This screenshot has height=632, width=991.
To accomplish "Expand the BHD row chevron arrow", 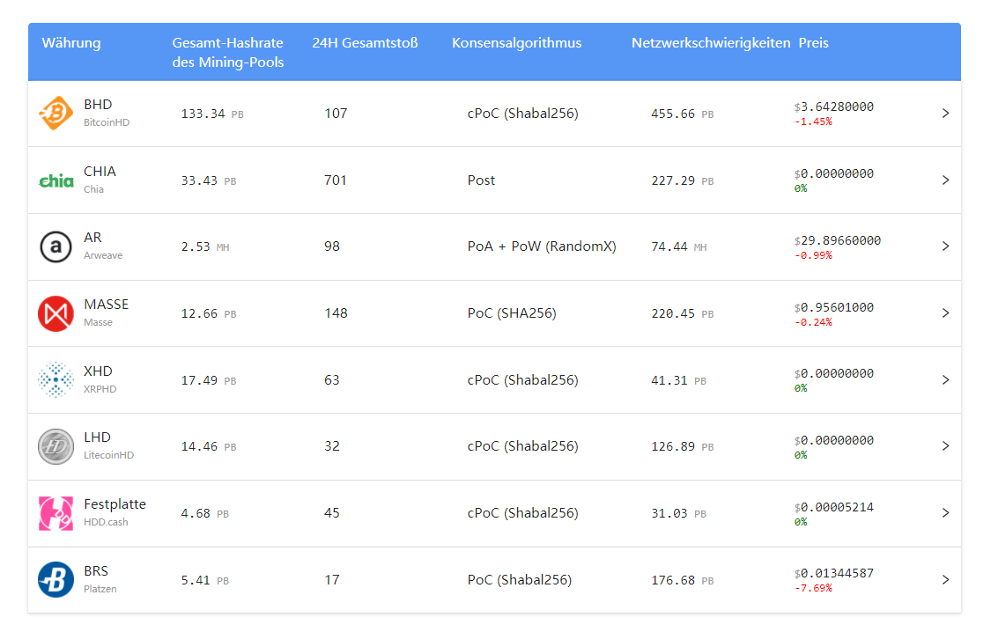I will [x=945, y=113].
